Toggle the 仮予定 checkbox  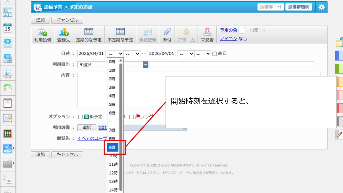pyautogui.click(x=80, y=117)
